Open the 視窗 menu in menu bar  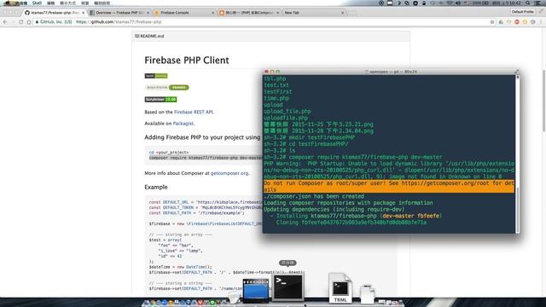[85, 3]
